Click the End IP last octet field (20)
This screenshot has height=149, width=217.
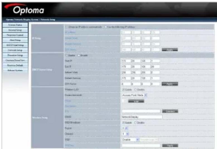155,67
